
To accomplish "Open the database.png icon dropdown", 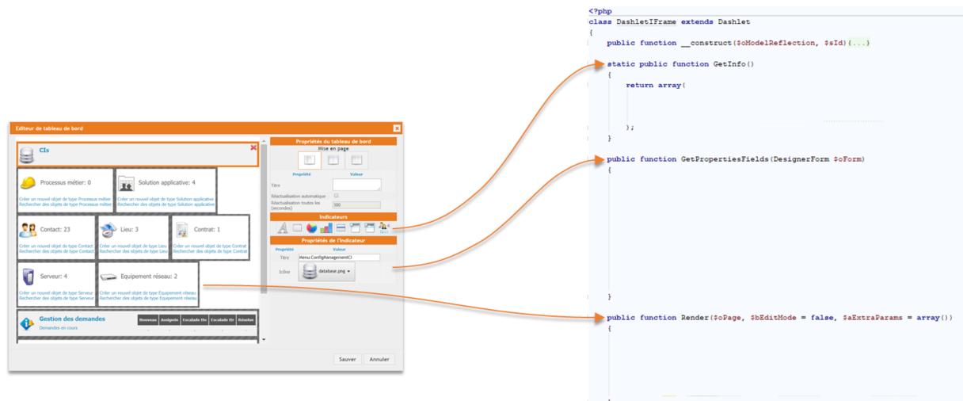I will click(326, 272).
